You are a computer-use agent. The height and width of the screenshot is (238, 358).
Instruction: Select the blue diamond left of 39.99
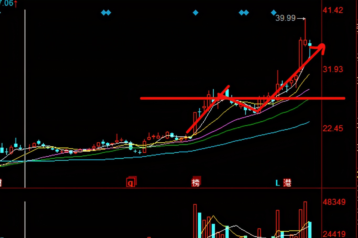pos(273,12)
